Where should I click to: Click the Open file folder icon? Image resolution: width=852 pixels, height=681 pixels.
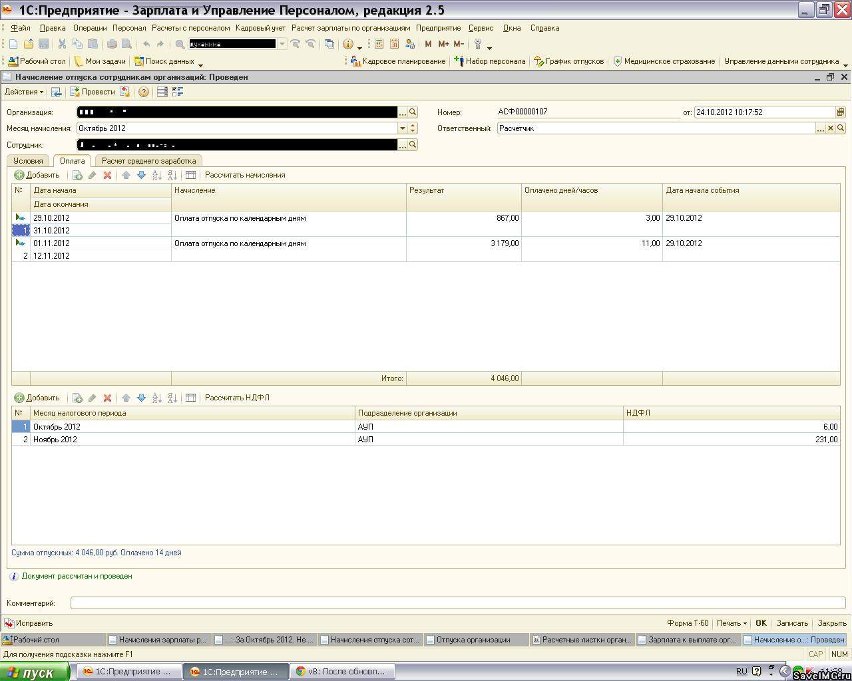[x=29, y=44]
